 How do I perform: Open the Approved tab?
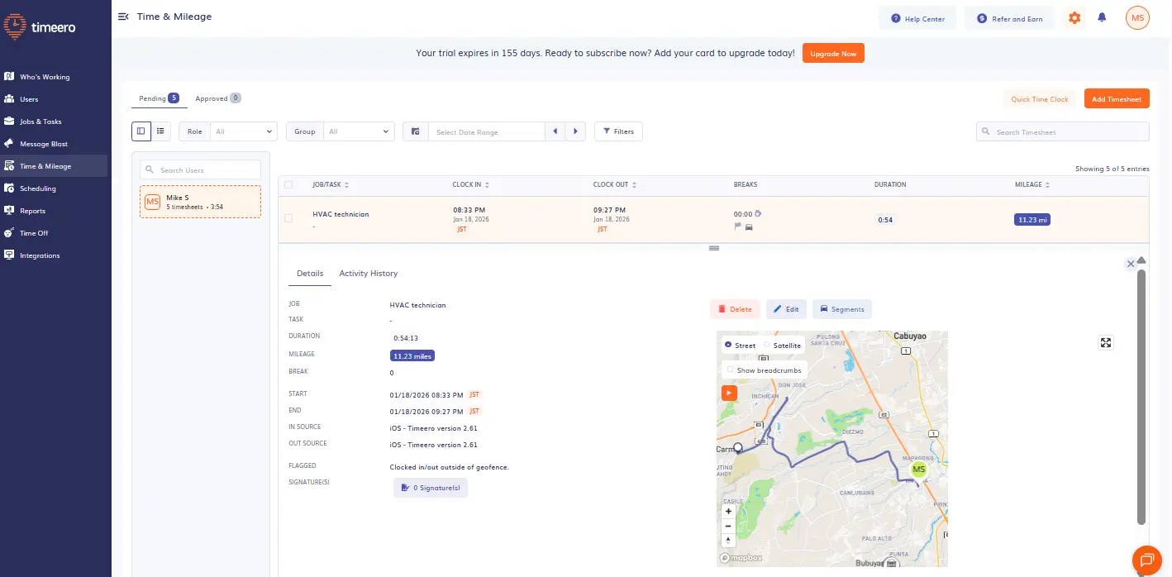tap(217, 98)
